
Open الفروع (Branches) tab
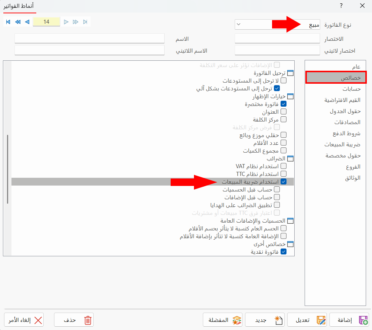pos(335,167)
